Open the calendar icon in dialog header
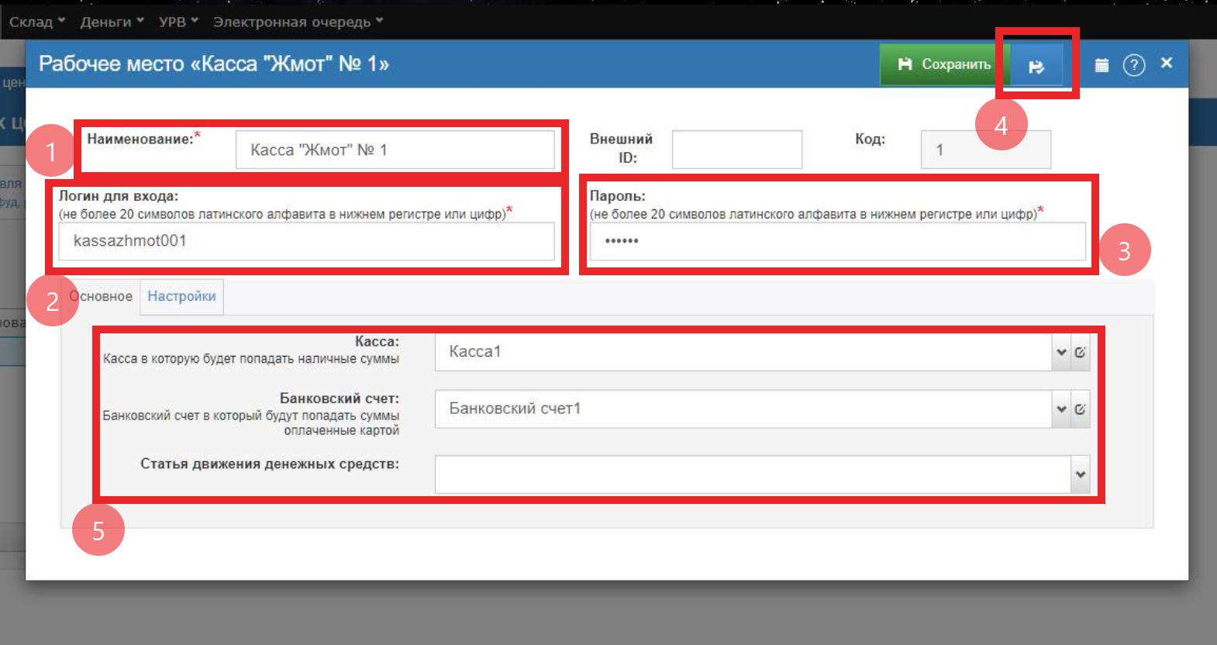 (x=1101, y=65)
